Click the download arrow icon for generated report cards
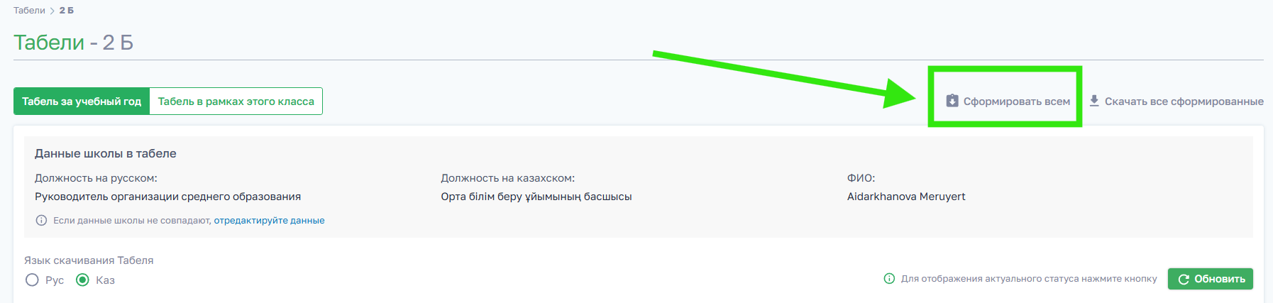The width and height of the screenshot is (1273, 303). pyautogui.click(x=1094, y=101)
